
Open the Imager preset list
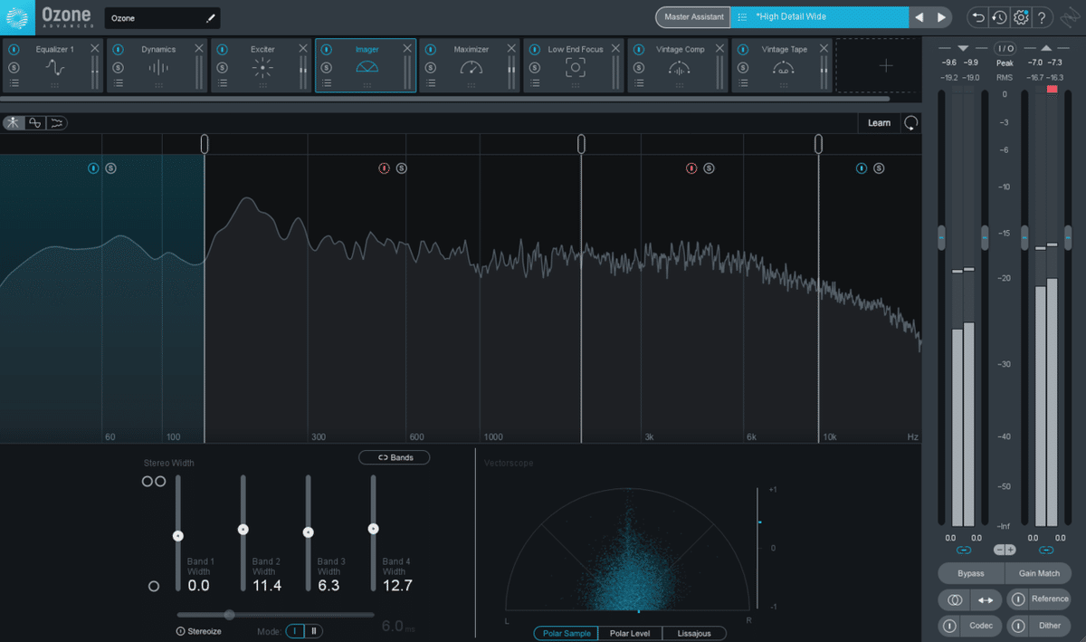(x=326, y=83)
